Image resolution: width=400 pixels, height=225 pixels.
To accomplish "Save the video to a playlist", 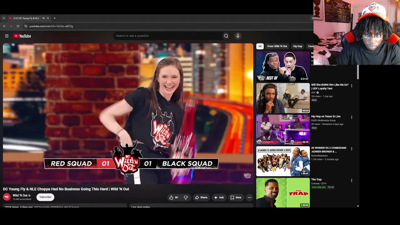I will point(236,197).
